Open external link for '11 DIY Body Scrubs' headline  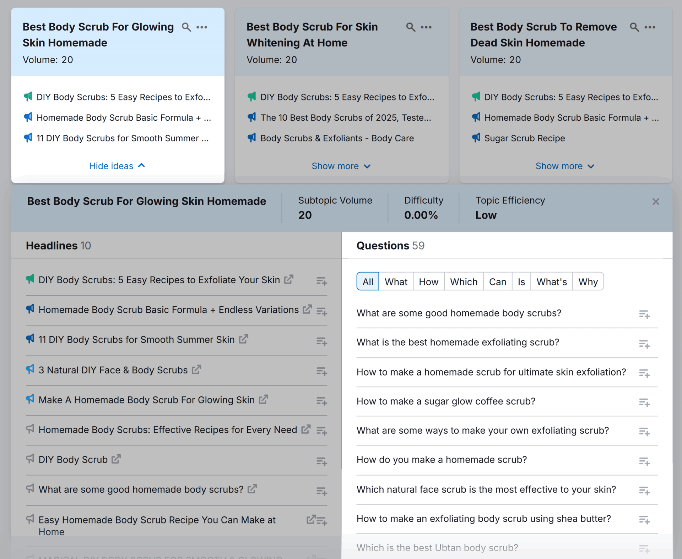243,339
